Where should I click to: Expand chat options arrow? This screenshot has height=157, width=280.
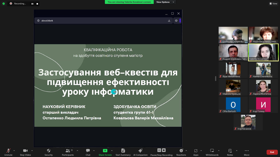pyautogui.click(x=94, y=151)
